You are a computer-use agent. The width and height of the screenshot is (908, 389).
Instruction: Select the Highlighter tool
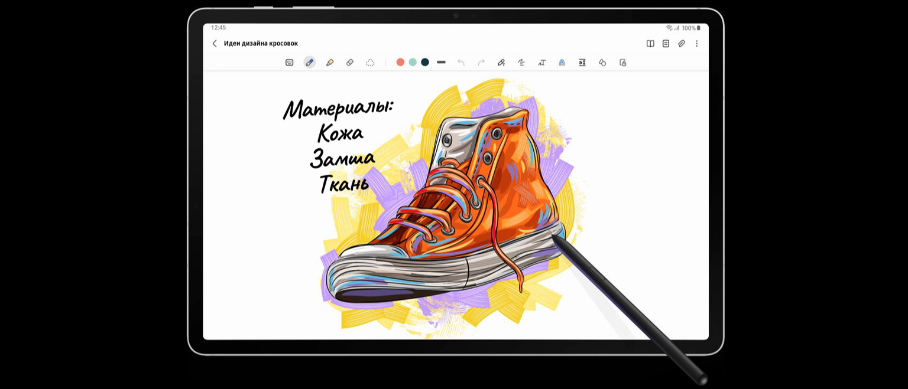[330, 63]
